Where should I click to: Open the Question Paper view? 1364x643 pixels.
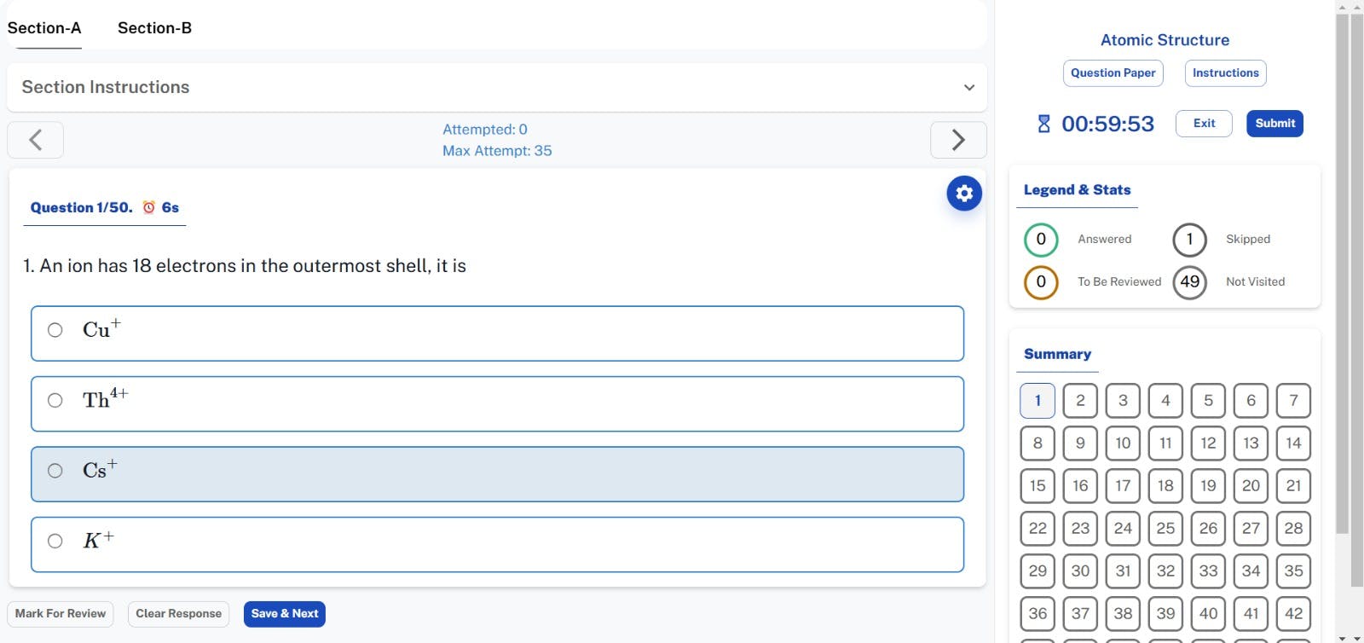[x=1113, y=73]
